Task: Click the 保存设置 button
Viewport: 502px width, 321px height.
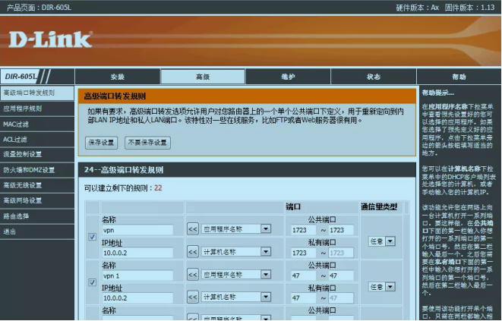Action: (102, 143)
